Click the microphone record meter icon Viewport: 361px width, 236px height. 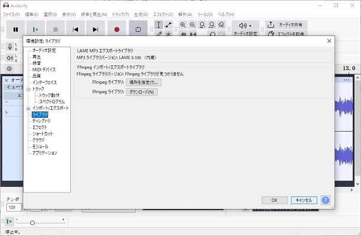(10, 47)
